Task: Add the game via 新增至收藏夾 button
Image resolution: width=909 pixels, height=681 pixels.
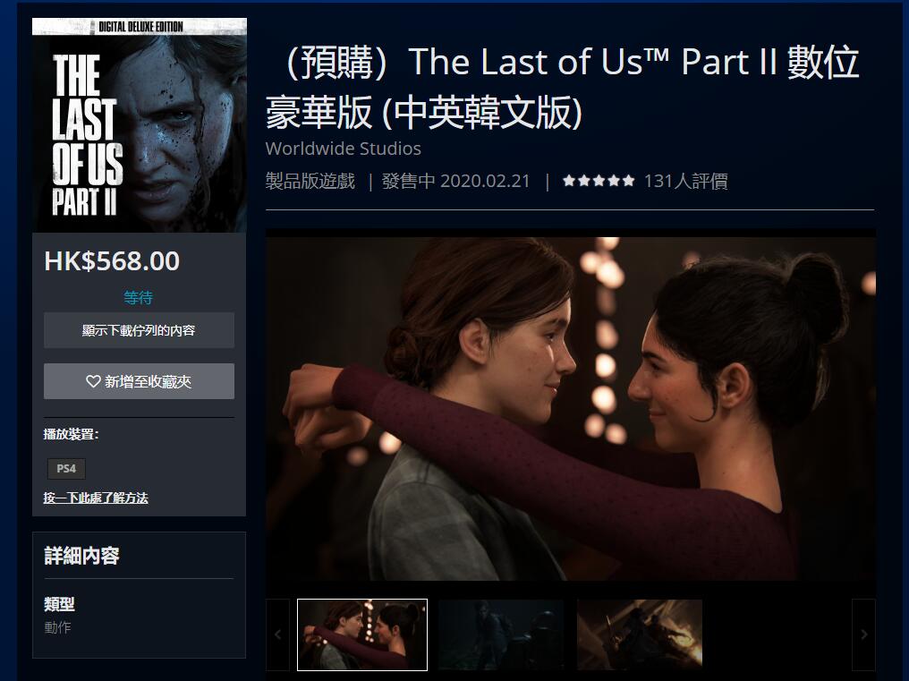Action: click(x=140, y=381)
